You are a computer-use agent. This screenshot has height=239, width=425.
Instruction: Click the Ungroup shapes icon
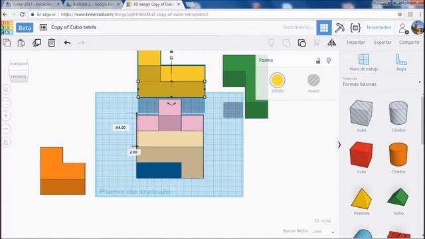(302, 42)
